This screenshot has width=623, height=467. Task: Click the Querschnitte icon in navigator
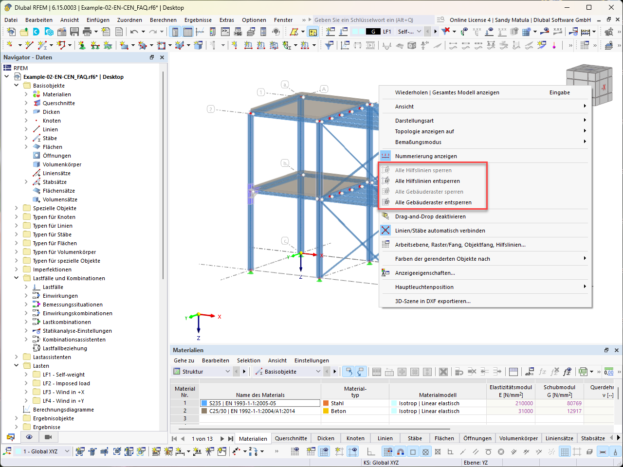coord(37,103)
